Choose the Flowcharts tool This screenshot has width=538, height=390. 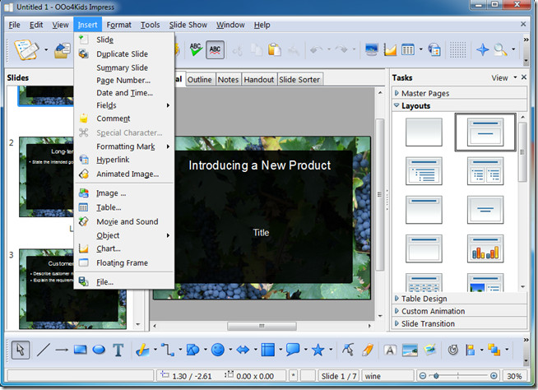click(268, 350)
